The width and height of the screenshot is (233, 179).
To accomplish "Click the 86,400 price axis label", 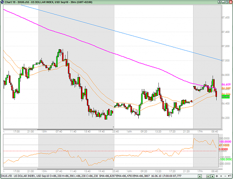I will (226, 103).
